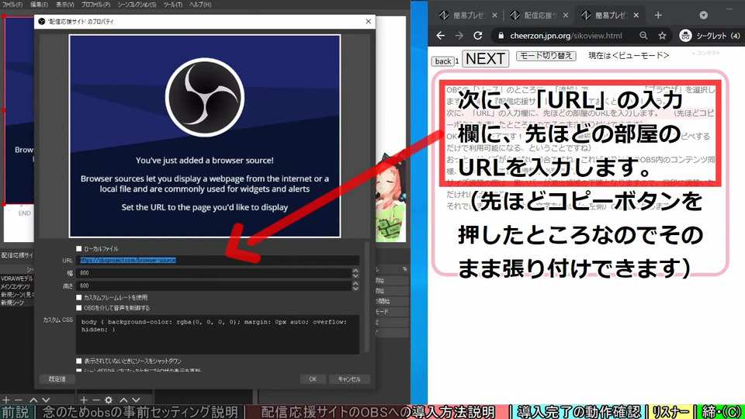Click the 幅 width field showing 800

pos(214,273)
